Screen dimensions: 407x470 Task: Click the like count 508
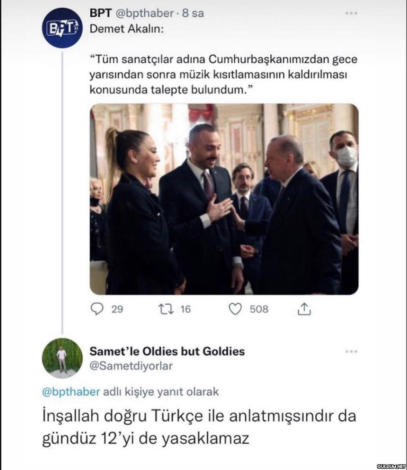[x=259, y=309]
